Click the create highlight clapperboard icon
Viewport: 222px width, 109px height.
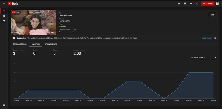pos(179,4)
